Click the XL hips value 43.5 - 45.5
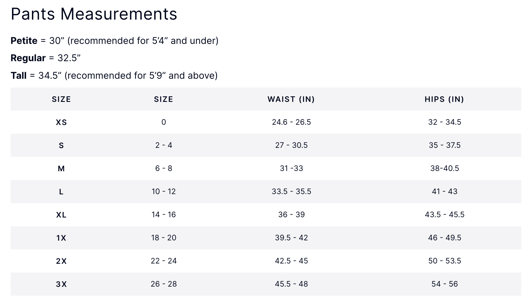 (x=445, y=215)
